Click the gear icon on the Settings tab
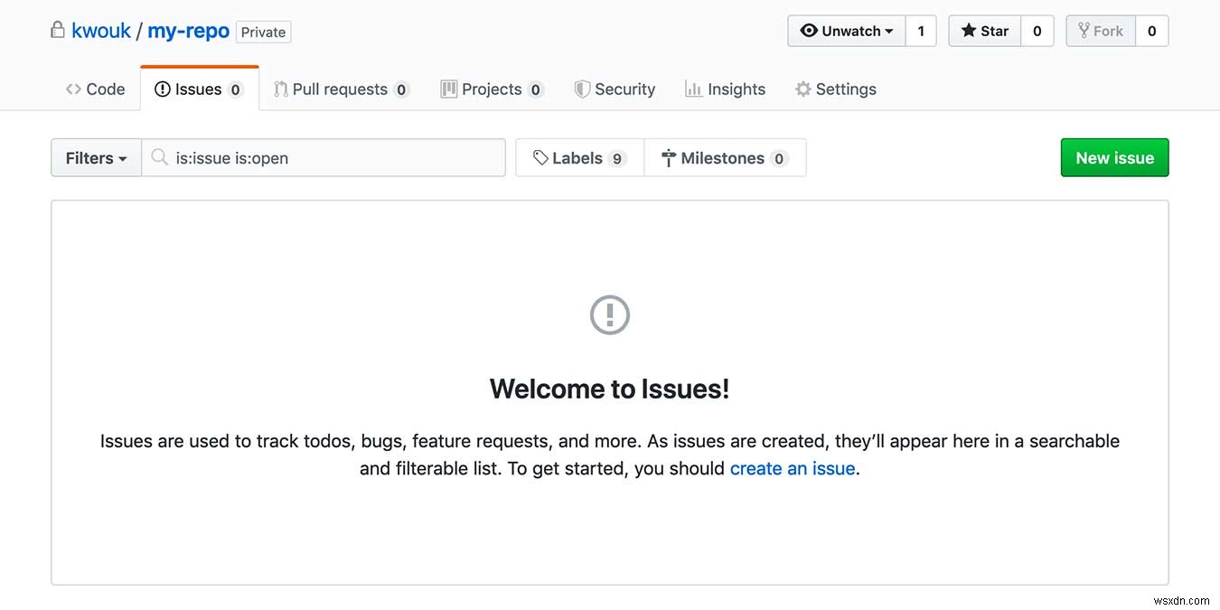This screenshot has height=610, width=1220. (x=802, y=89)
